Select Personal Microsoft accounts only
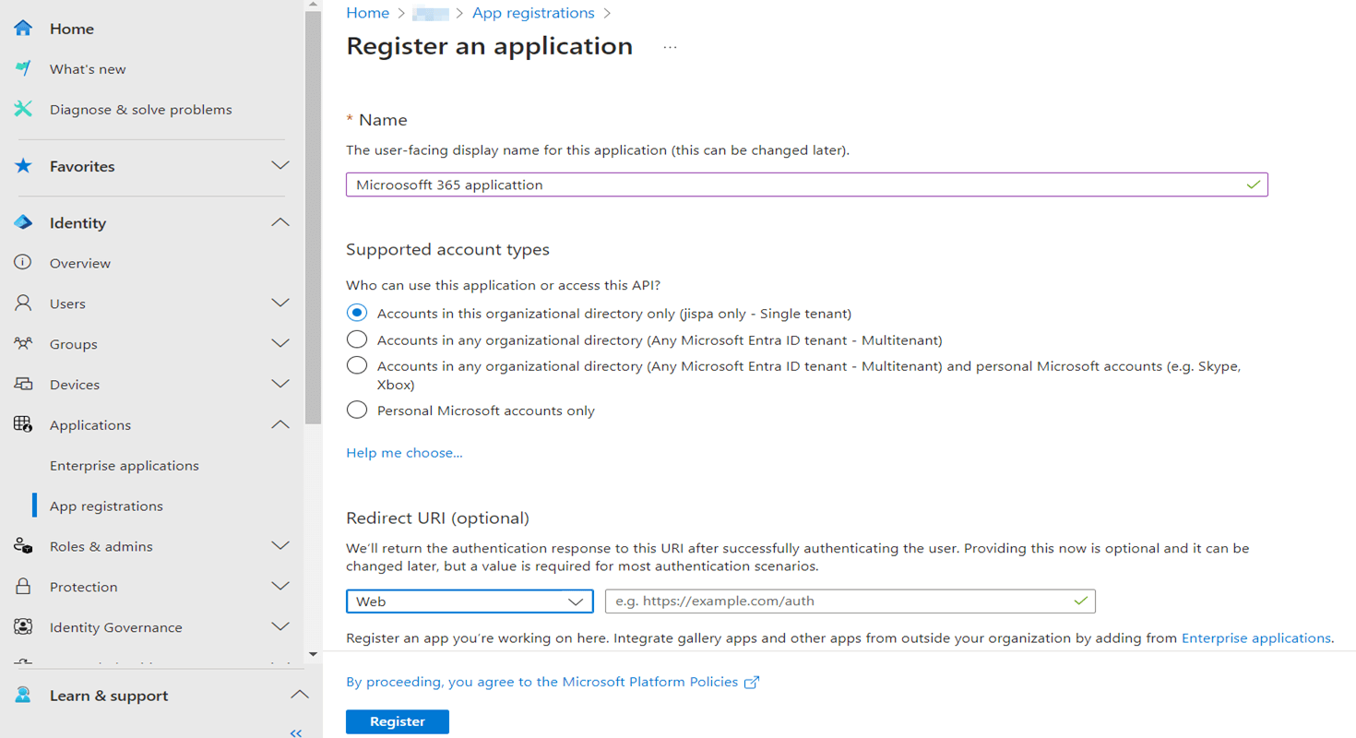1356x738 pixels. 357,410
